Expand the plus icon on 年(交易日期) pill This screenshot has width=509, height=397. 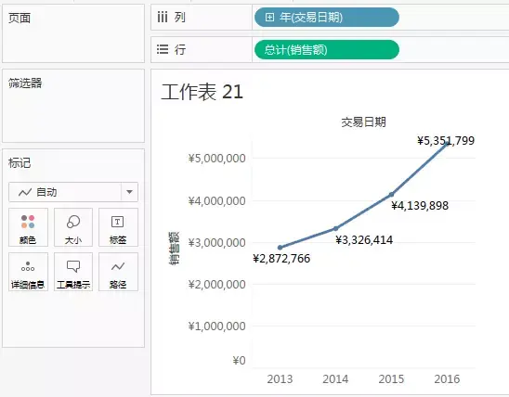tap(269, 18)
